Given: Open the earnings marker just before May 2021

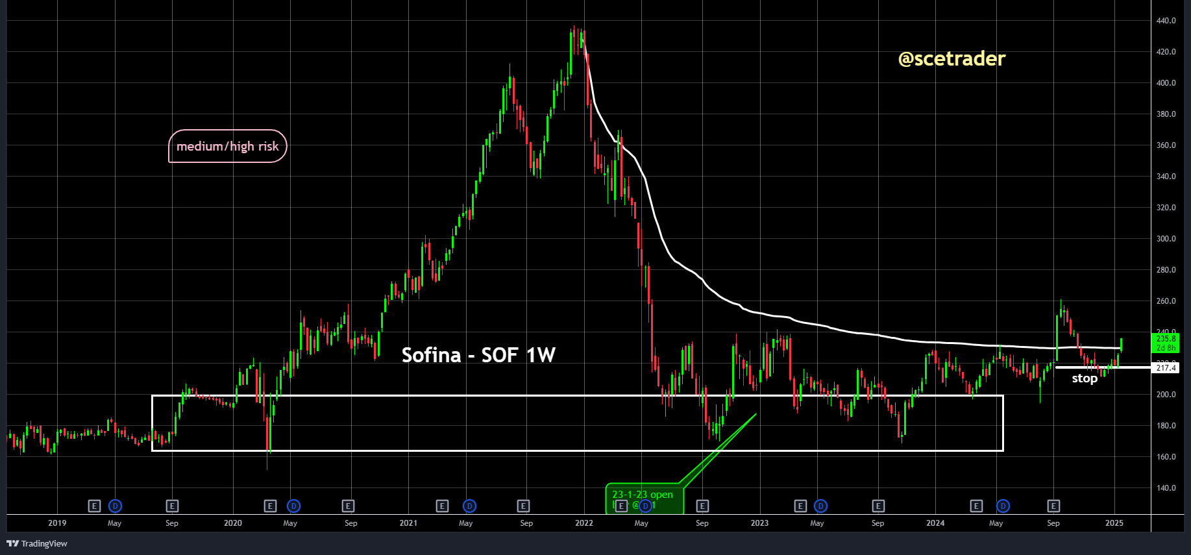Looking at the screenshot, I should (442, 506).
